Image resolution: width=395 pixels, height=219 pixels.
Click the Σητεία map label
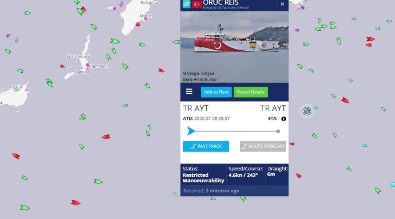[x=15, y=87]
